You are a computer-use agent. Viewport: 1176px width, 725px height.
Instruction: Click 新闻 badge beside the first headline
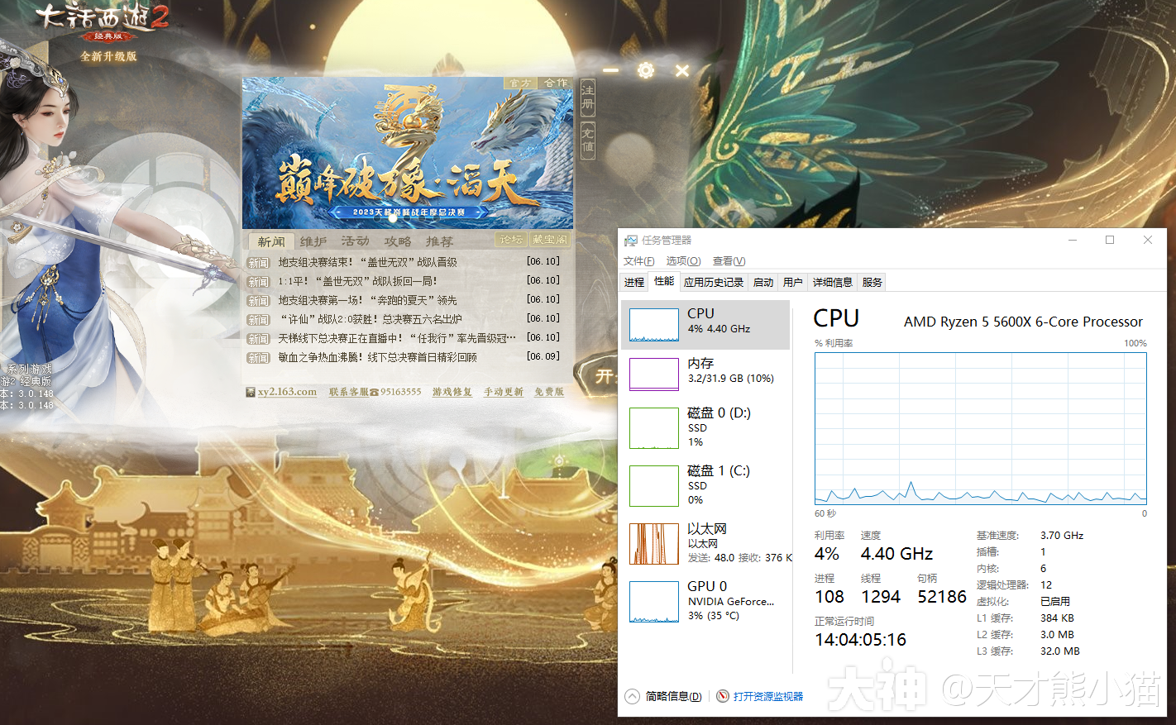tap(257, 262)
